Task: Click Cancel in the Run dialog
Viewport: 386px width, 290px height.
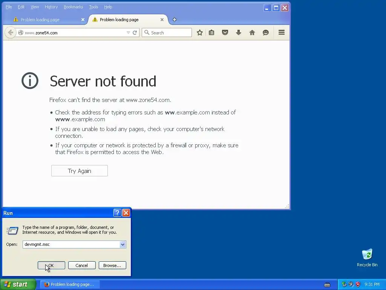Action: tap(82, 265)
